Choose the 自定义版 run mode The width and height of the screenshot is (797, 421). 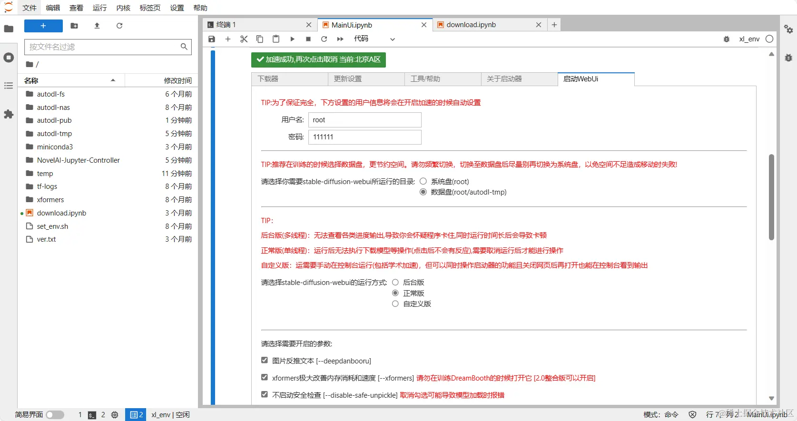(395, 304)
